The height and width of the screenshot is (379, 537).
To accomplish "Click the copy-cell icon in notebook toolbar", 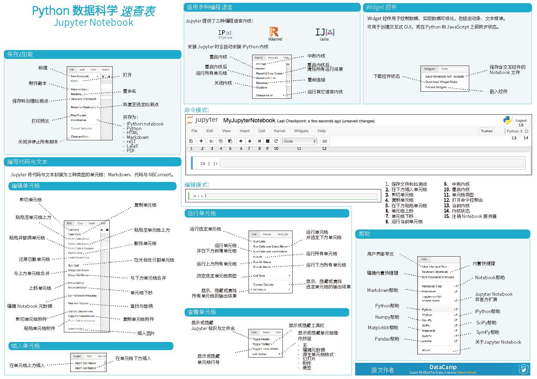I will click(x=221, y=141).
